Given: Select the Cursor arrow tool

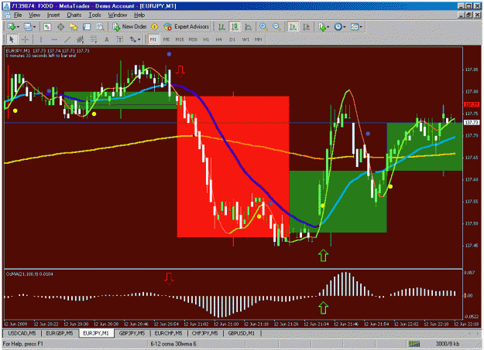Looking at the screenshot, I should 12,39.
